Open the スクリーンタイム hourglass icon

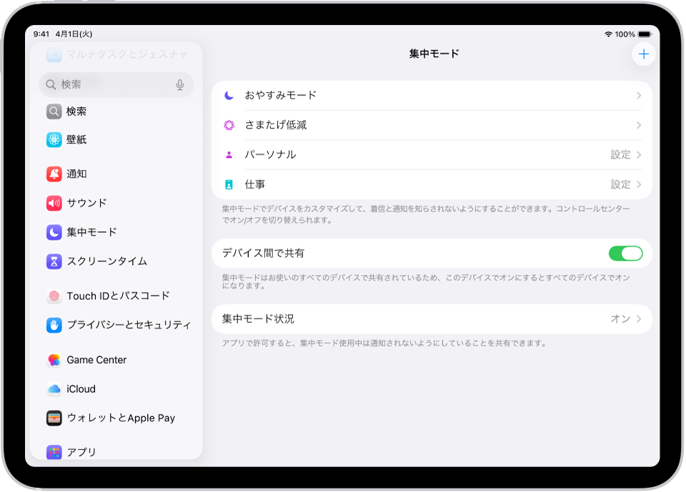click(x=54, y=261)
